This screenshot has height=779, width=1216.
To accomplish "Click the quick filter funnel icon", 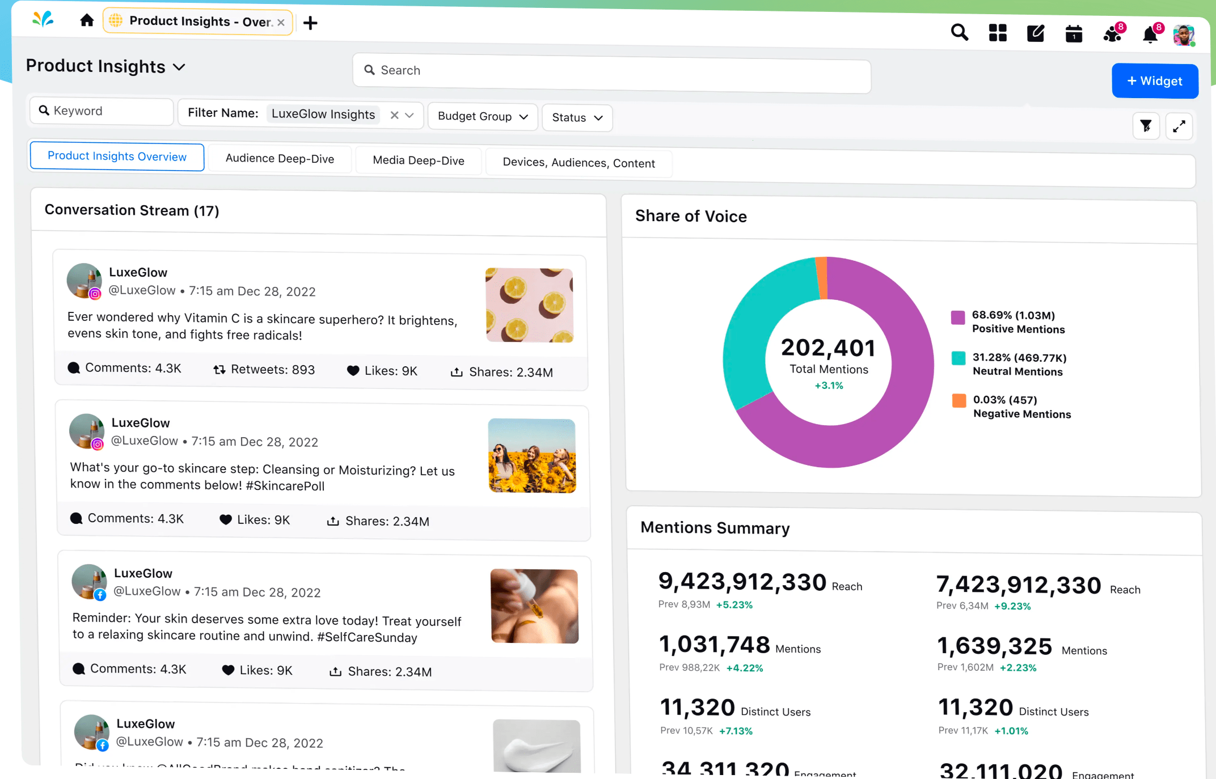I will [1146, 126].
